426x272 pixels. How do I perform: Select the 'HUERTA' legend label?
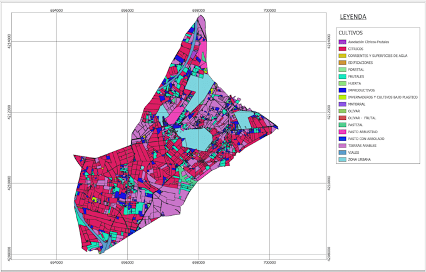[x=355, y=84]
